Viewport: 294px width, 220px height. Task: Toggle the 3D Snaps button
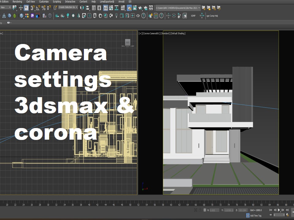[x=32, y=8]
